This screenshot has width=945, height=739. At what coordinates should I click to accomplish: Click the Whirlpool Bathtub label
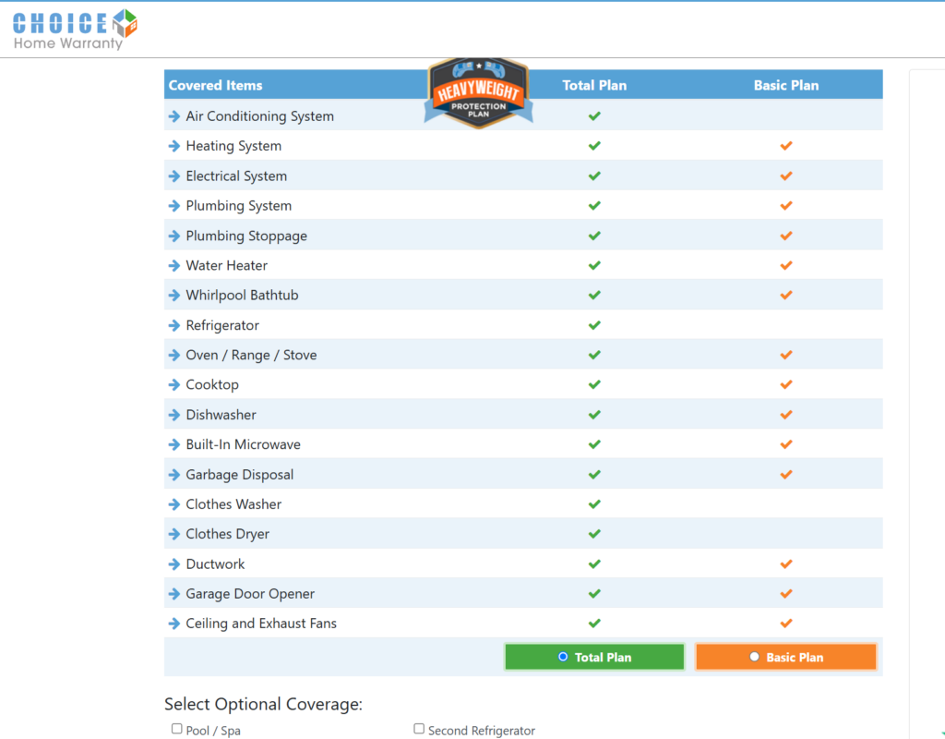243,295
